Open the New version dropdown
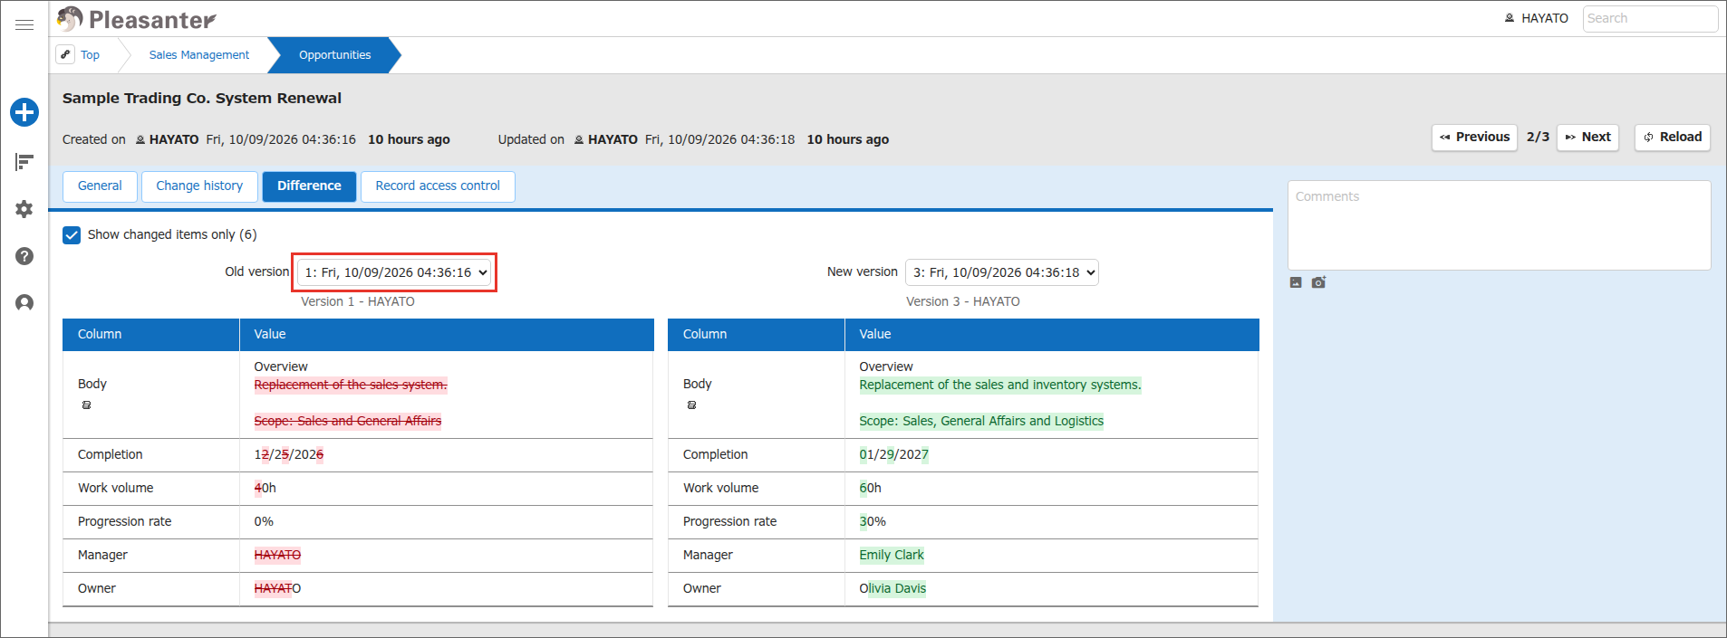This screenshot has height=638, width=1727. 1002,272
